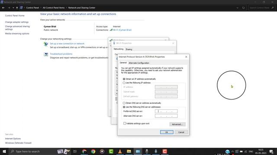Switch to Alternate Configuration tab

pyautogui.click(x=139, y=63)
